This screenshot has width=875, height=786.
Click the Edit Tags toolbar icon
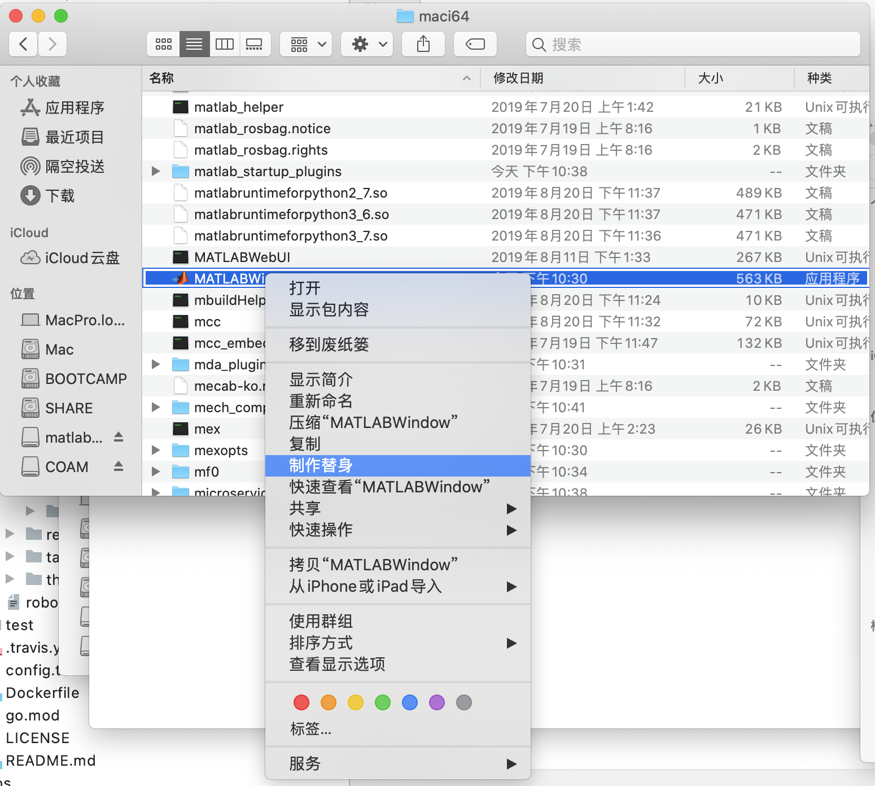(475, 44)
